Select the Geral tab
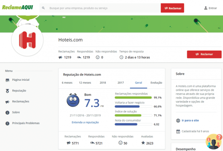223x151 pixels. tap(138, 83)
